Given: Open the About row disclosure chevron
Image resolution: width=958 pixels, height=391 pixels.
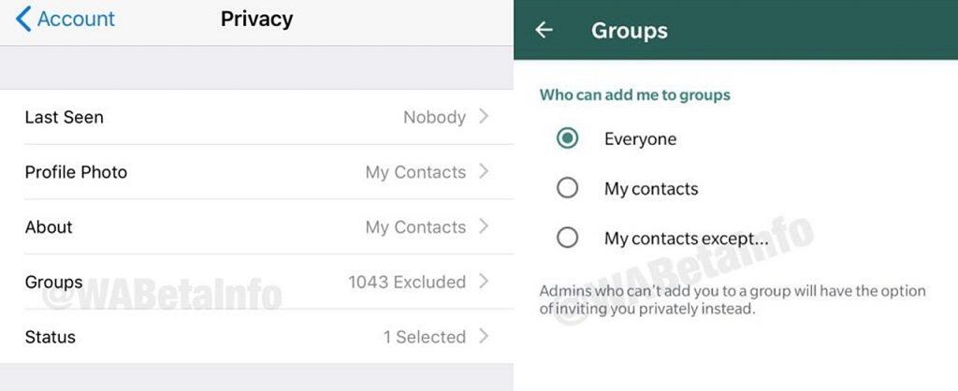Looking at the screenshot, I should point(484,226).
